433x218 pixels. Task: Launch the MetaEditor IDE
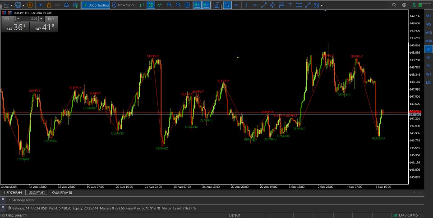pos(40,5)
